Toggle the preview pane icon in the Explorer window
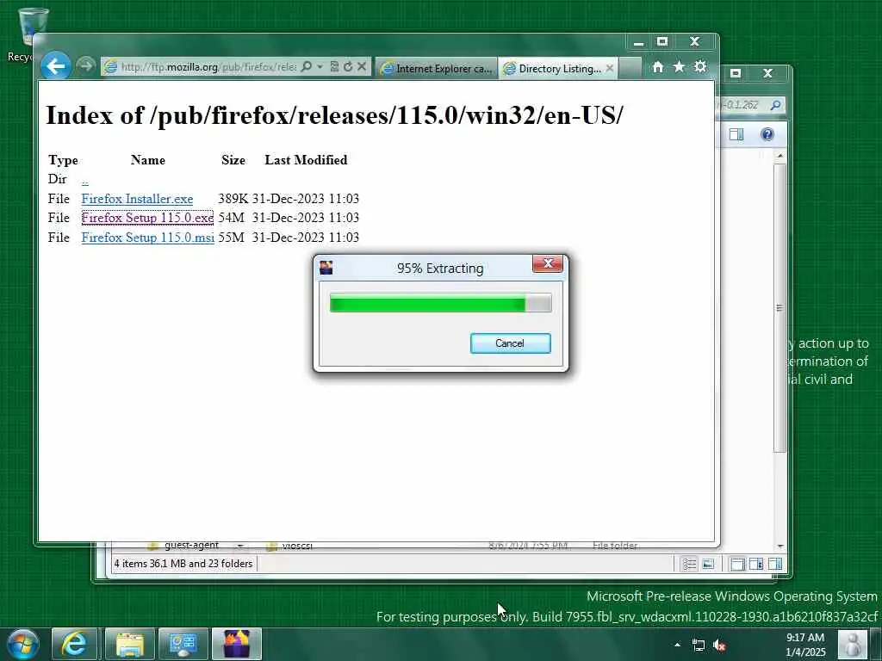The image size is (882, 661). pos(736,134)
